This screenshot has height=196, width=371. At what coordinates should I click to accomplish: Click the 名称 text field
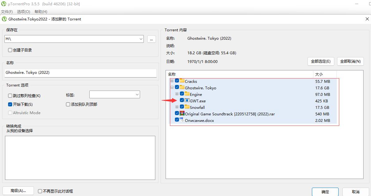[x=81, y=73]
